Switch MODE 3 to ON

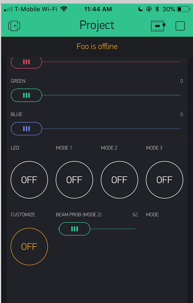164,180
